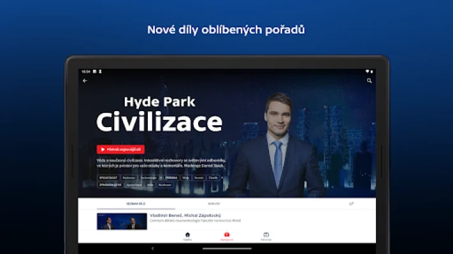Tap the Člověk tag chip
The image size is (453, 254).
tap(213, 178)
